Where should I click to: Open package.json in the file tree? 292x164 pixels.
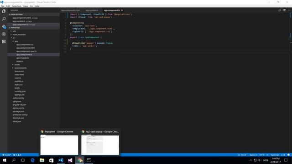(x=18, y=111)
